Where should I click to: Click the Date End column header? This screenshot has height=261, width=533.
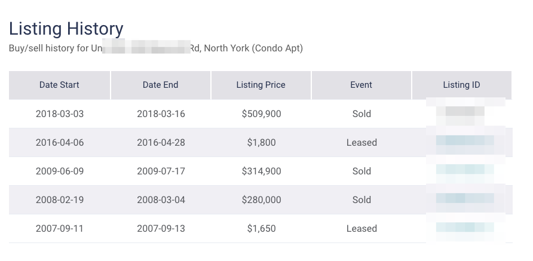click(x=161, y=85)
